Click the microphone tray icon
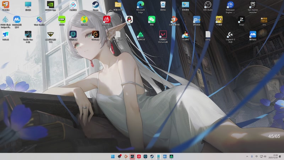This screenshot has width=284, height=160. tap(252, 156)
